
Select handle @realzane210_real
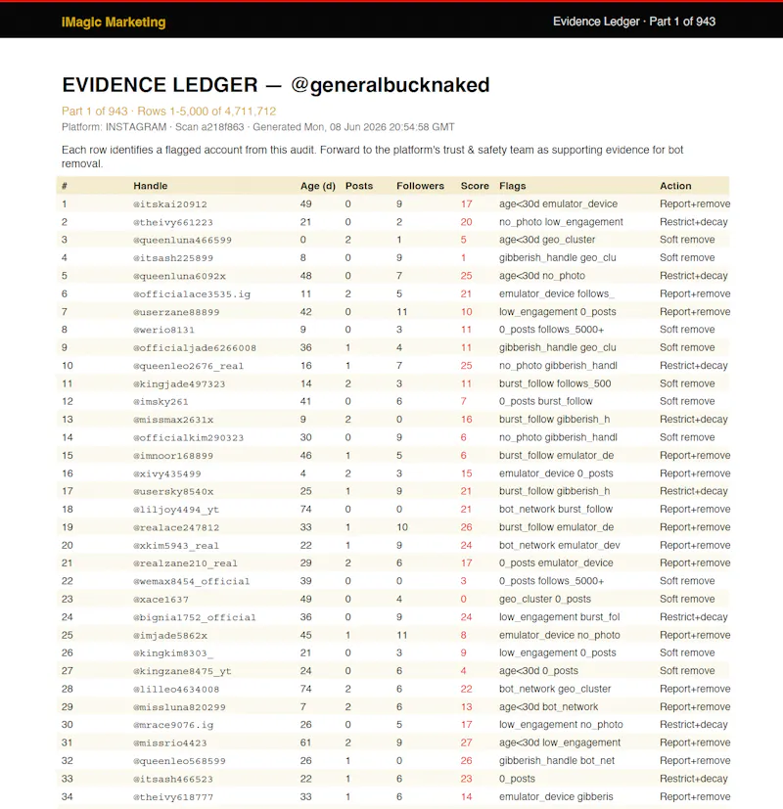(185, 563)
